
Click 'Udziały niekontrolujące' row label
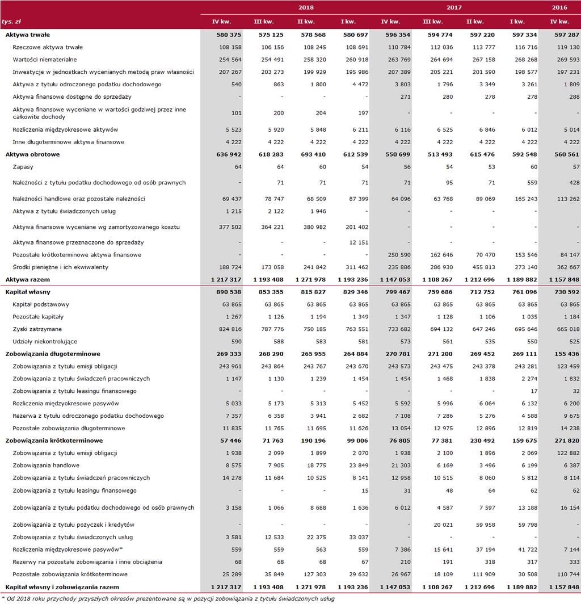coord(45,341)
